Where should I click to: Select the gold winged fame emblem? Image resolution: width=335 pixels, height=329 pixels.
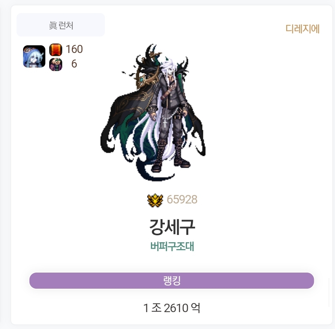coord(155,200)
